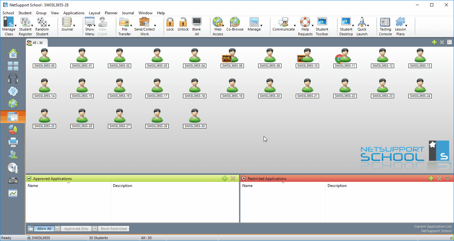Open the audio headphones view in sidebar
454x241 pixels.
click(13, 79)
